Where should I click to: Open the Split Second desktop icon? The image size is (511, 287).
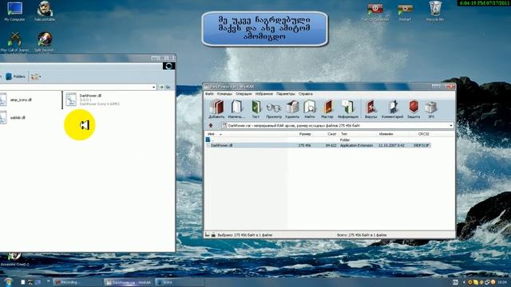coord(45,41)
